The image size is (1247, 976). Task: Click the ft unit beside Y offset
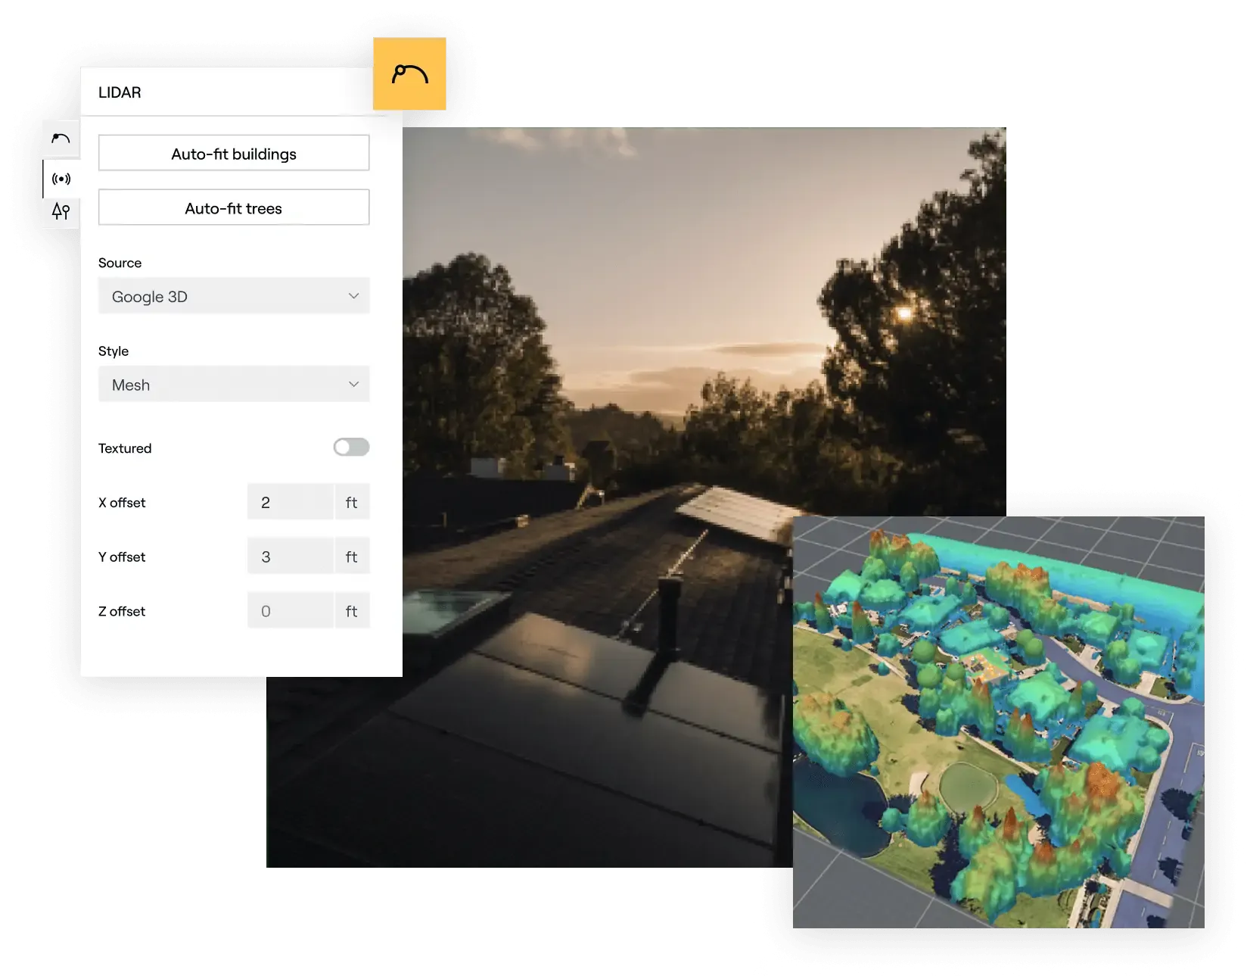pyautogui.click(x=352, y=557)
